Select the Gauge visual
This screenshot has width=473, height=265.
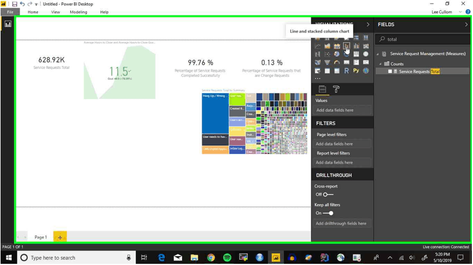[337, 62]
